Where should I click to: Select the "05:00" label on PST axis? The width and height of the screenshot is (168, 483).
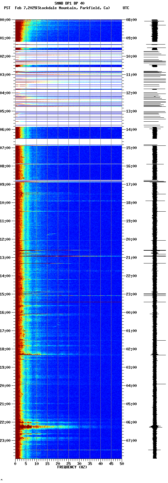pyautogui.click(x=5, y=111)
